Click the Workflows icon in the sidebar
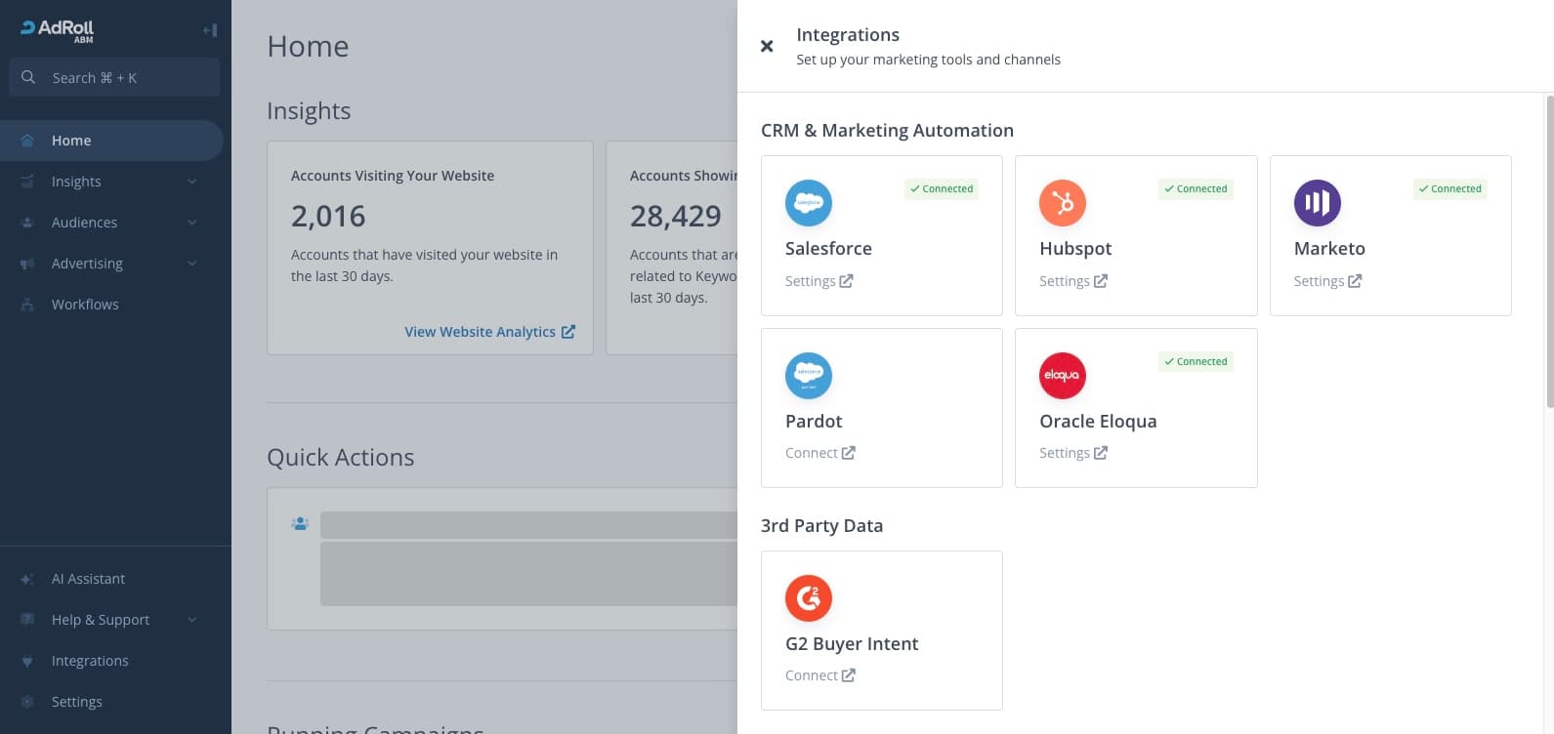The width and height of the screenshot is (1554, 734). click(x=27, y=305)
